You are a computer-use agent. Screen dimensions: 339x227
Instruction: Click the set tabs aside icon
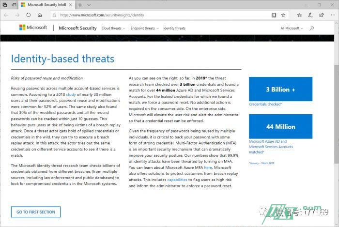pos(14,4)
